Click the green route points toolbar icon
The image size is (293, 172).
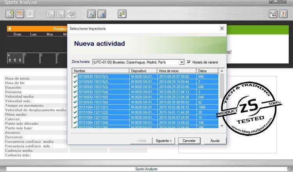click(122, 14)
